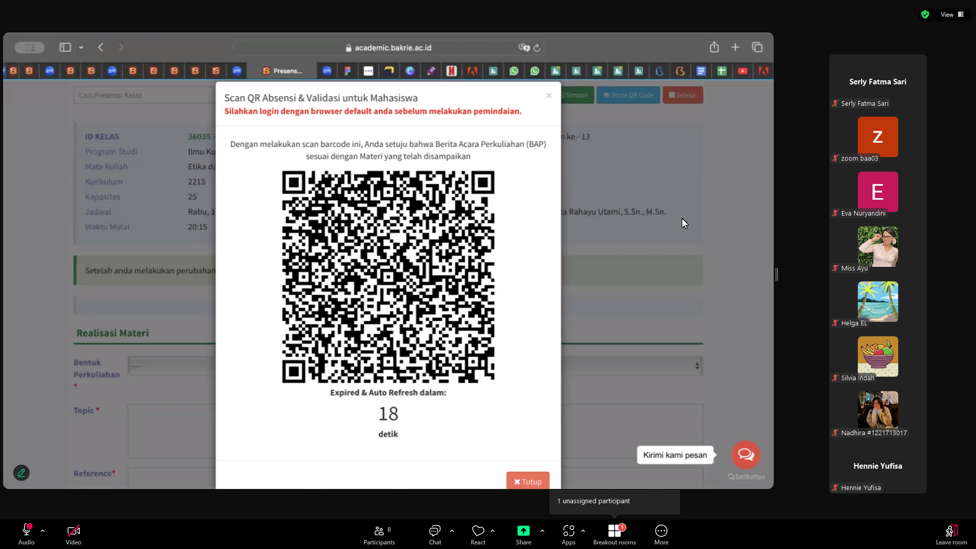Click the Leave room button
Viewport: 976px width, 549px height.
[x=952, y=534]
